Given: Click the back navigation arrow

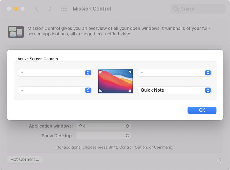Looking at the screenshot, I should pos(37,9).
